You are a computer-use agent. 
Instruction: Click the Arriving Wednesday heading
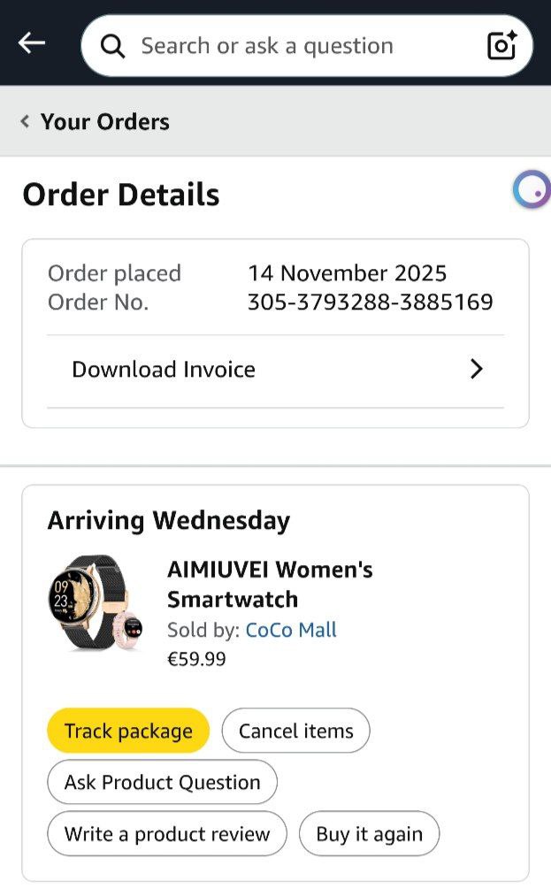pyautogui.click(x=168, y=520)
